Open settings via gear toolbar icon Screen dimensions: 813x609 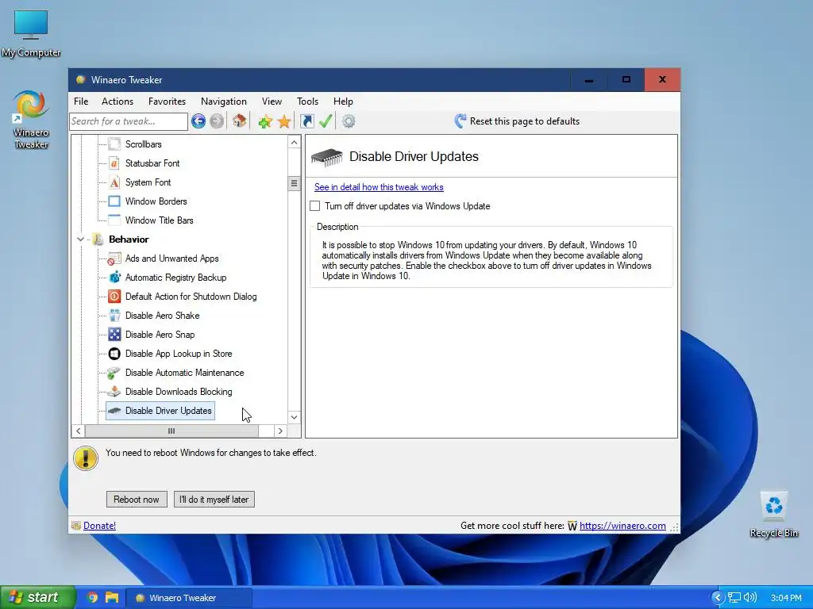pyautogui.click(x=349, y=121)
